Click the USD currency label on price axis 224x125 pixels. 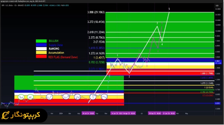click(x=217, y=5)
